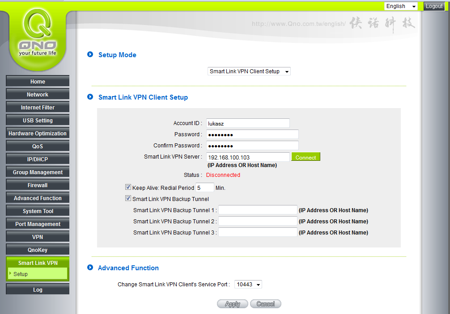Click the green Connect button
Image resolution: width=450 pixels, height=314 pixels.
(306, 157)
